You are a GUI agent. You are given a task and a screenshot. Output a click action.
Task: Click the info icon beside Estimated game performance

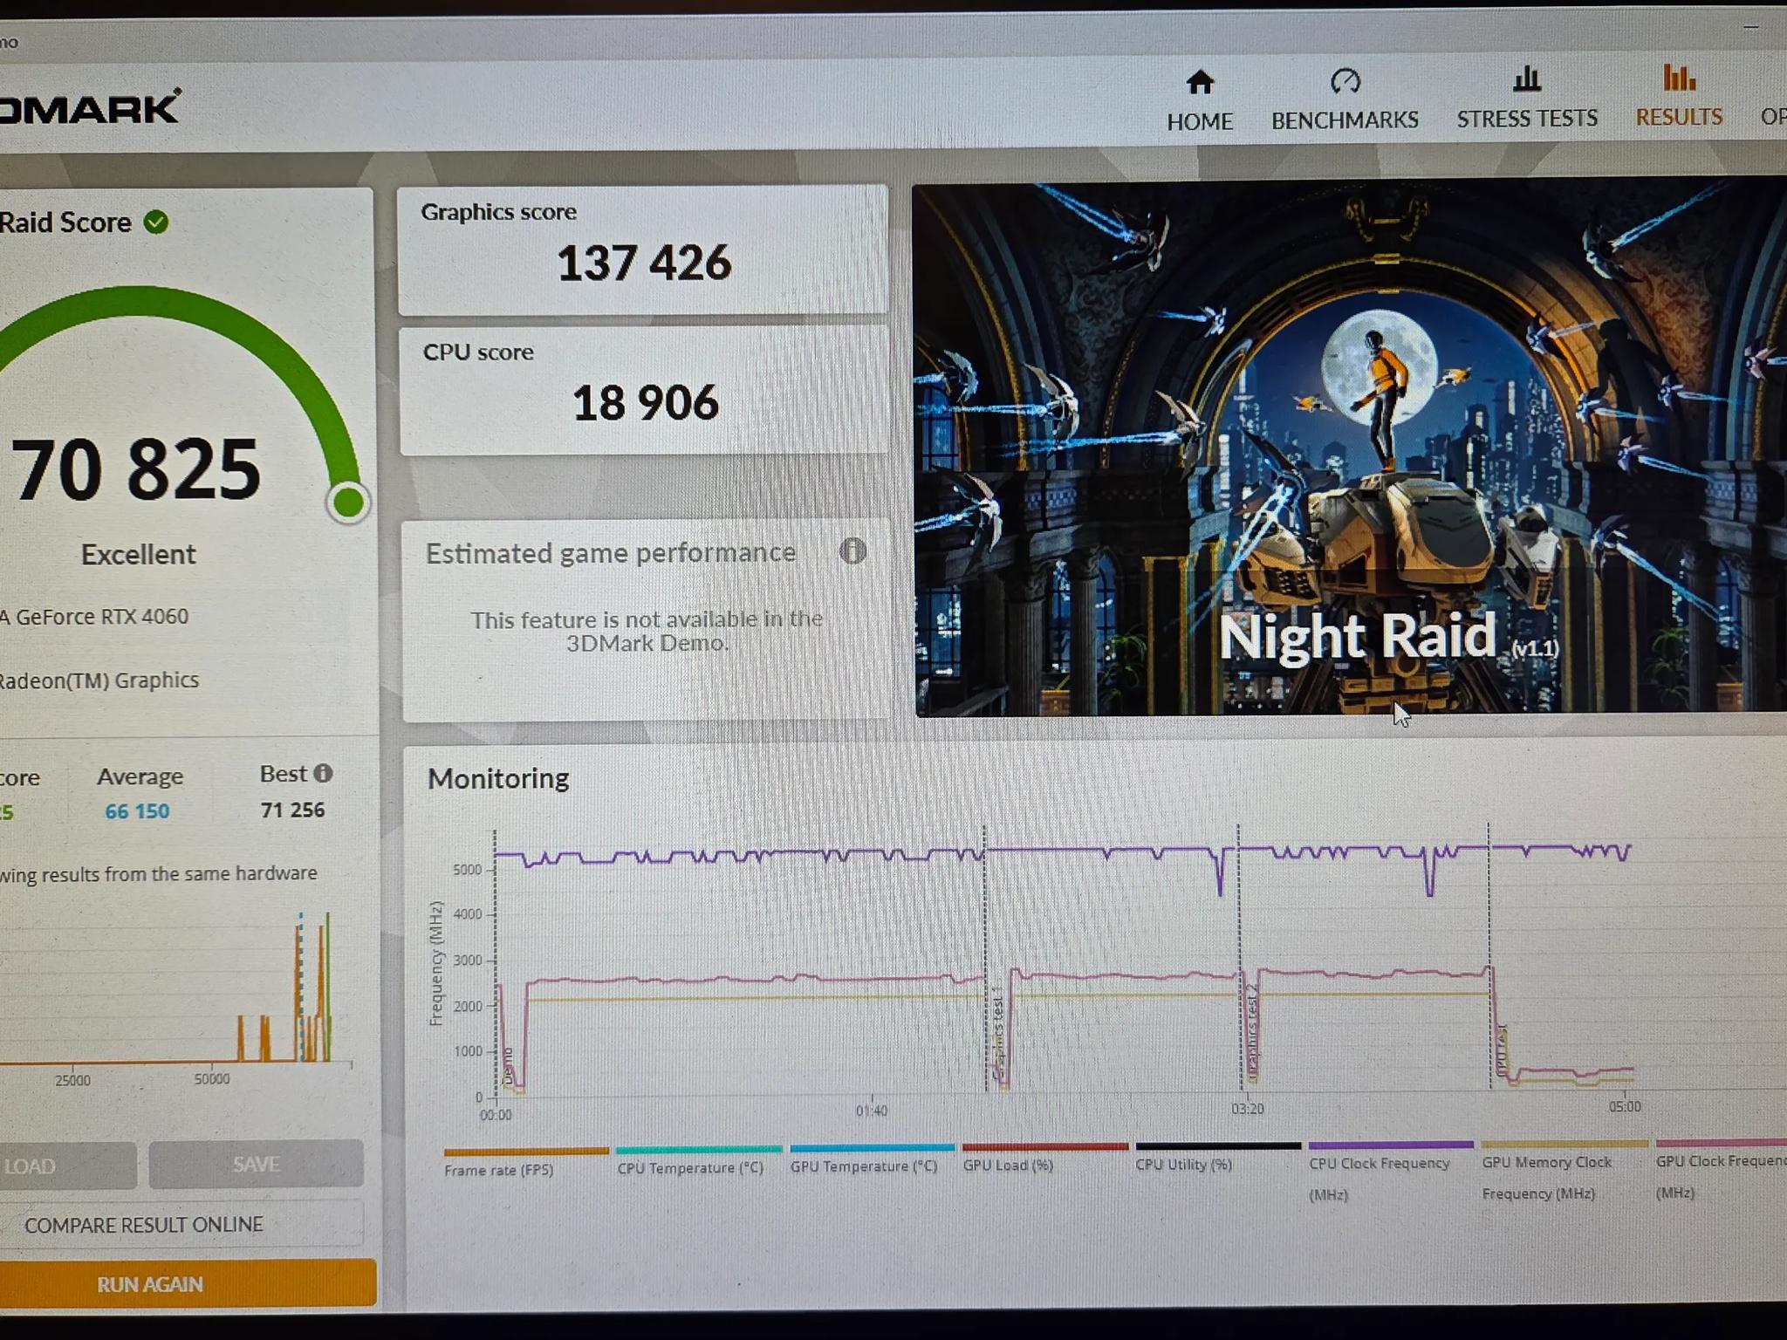(852, 551)
